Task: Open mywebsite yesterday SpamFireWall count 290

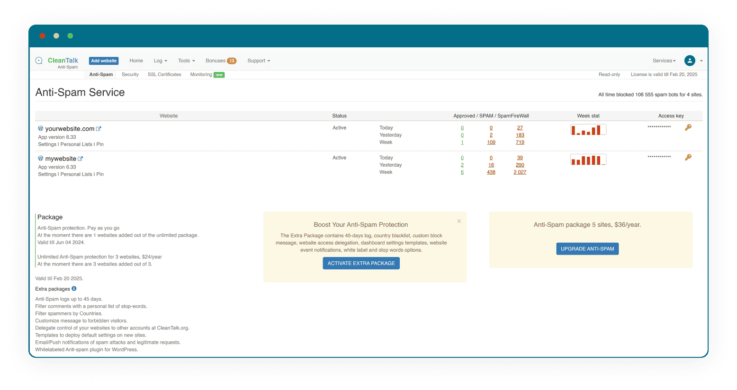Action: coord(520,165)
